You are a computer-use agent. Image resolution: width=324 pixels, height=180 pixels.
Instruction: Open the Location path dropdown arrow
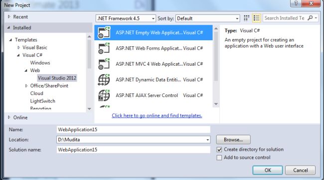pyautogui.click(x=207, y=140)
